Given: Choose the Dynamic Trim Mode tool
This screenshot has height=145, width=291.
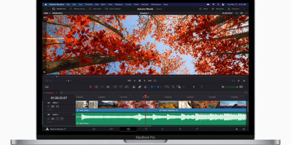Looking at the screenshot, I should [x=102, y=87].
